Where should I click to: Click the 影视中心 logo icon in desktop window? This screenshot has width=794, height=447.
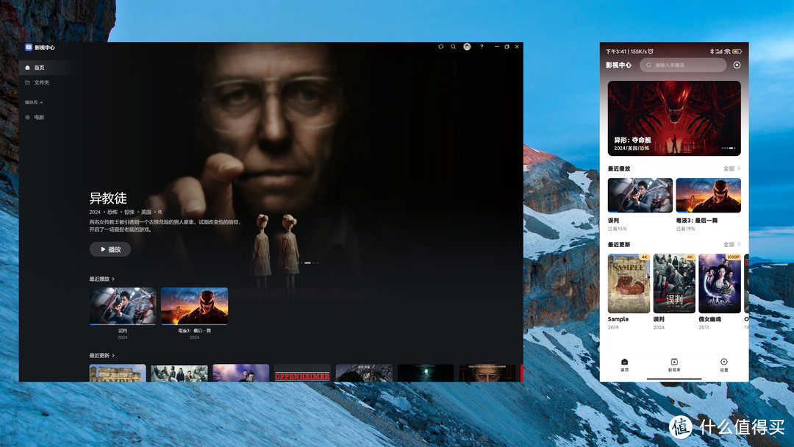tap(29, 47)
